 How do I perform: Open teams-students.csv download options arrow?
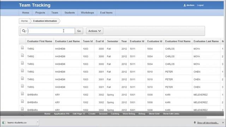pyautogui.click(x=37, y=122)
